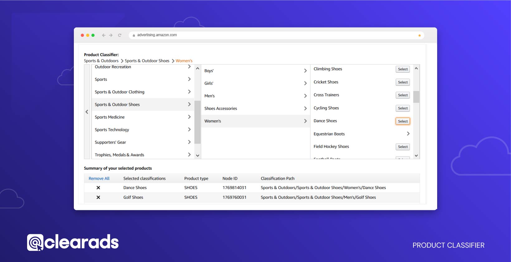Viewport: 511px width, 262px height.
Task: Click scroll up arrow in third column
Action: (416, 68)
